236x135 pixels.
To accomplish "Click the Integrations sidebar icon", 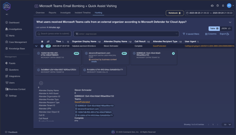I will click(7, 76).
